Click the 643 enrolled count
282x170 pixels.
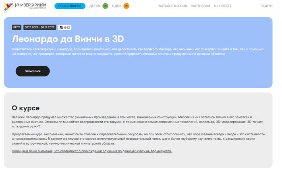67,27
